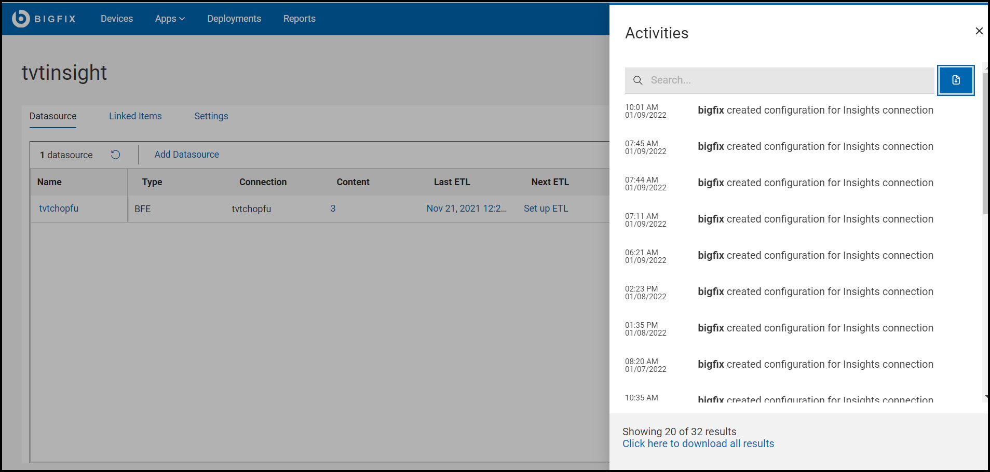Select the Datasource tab
The height and width of the screenshot is (472, 990).
tap(53, 116)
